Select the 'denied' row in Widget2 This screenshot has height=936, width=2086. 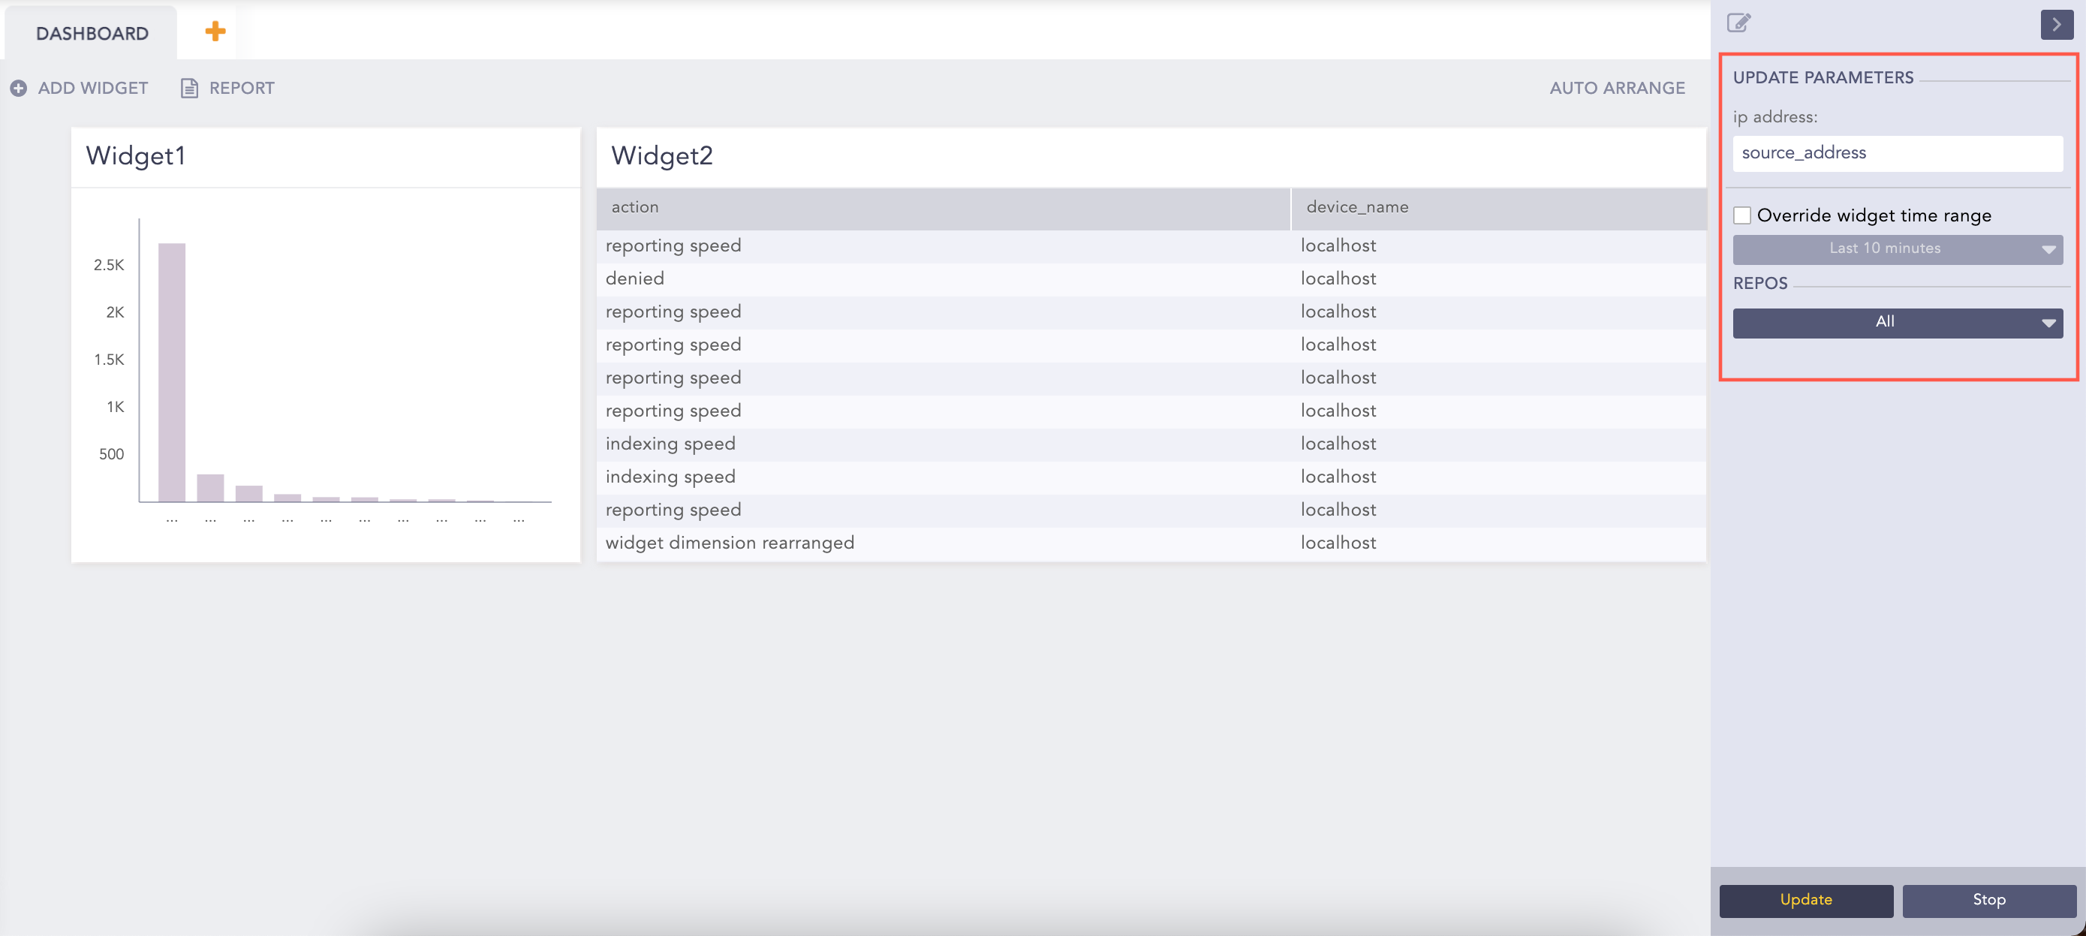click(x=635, y=278)
